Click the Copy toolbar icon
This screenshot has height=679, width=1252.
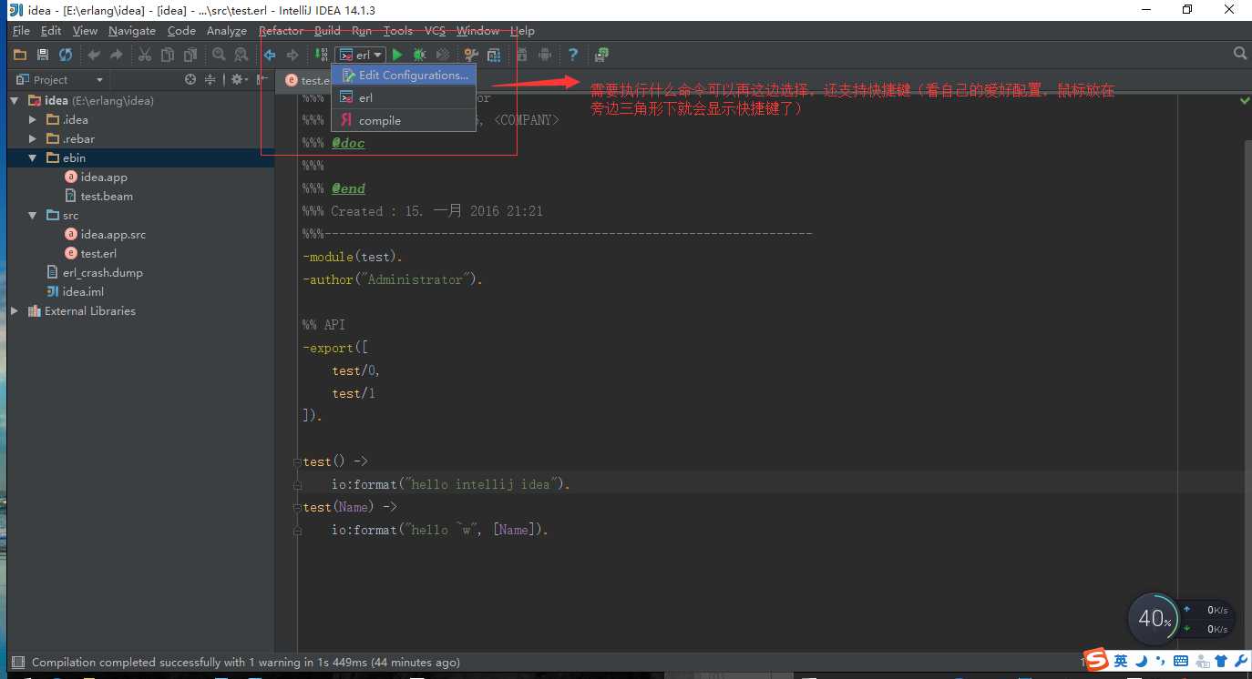(168, 56)
